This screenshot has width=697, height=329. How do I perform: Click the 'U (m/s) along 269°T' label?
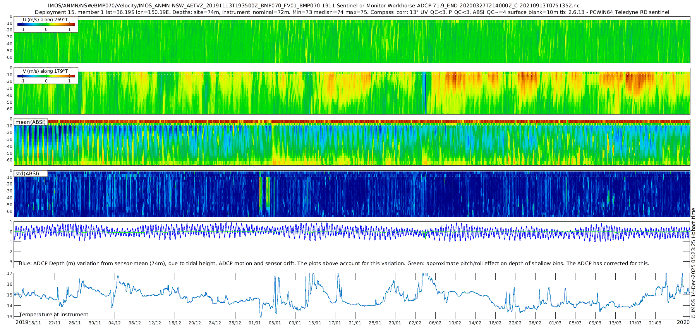(45, 20)
